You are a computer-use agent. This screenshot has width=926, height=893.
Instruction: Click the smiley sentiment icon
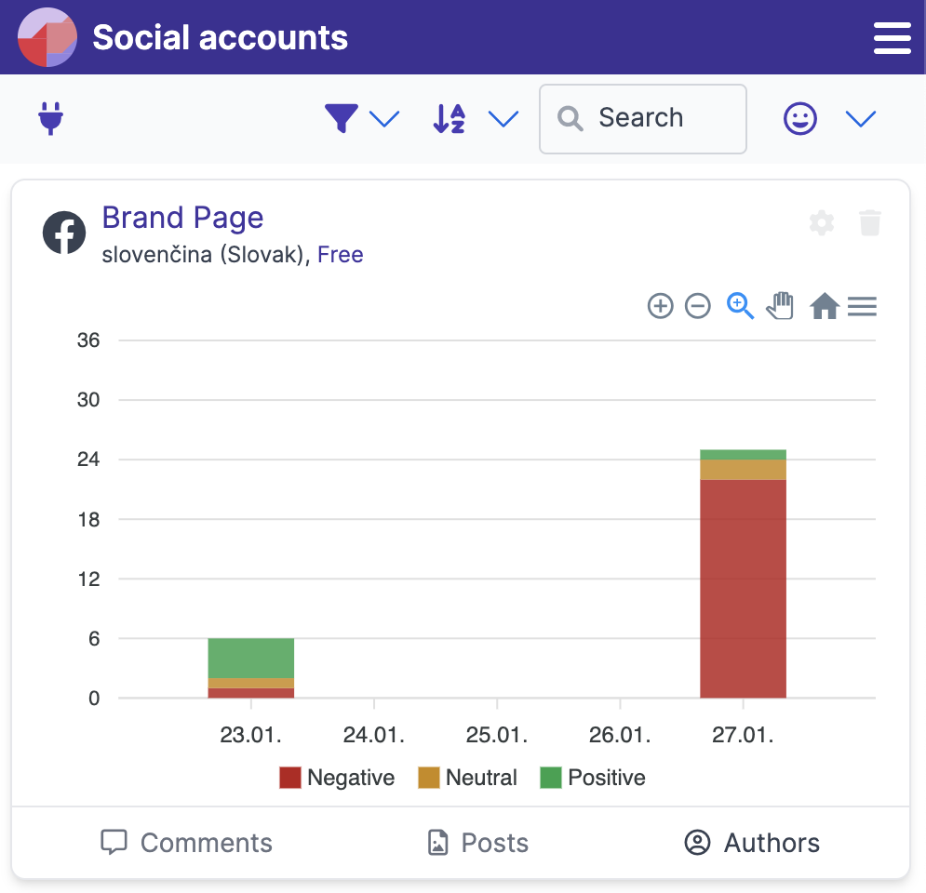800,119
